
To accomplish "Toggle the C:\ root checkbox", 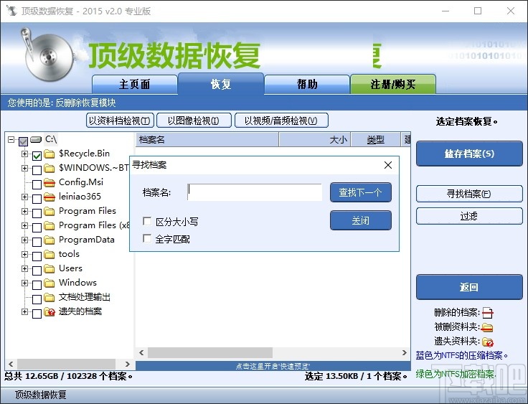I will coord(23,141).
